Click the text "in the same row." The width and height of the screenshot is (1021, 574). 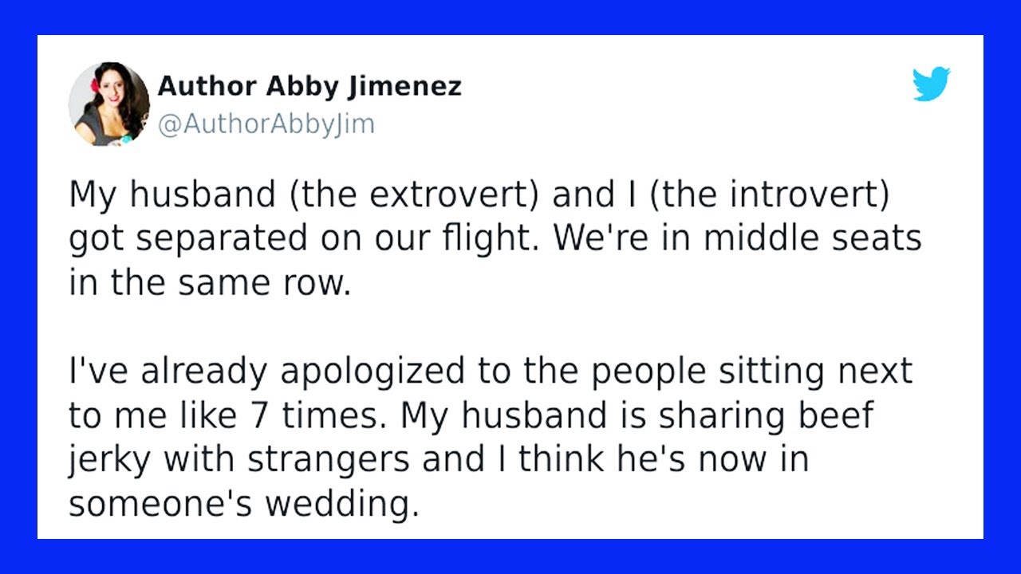[210, 284]
